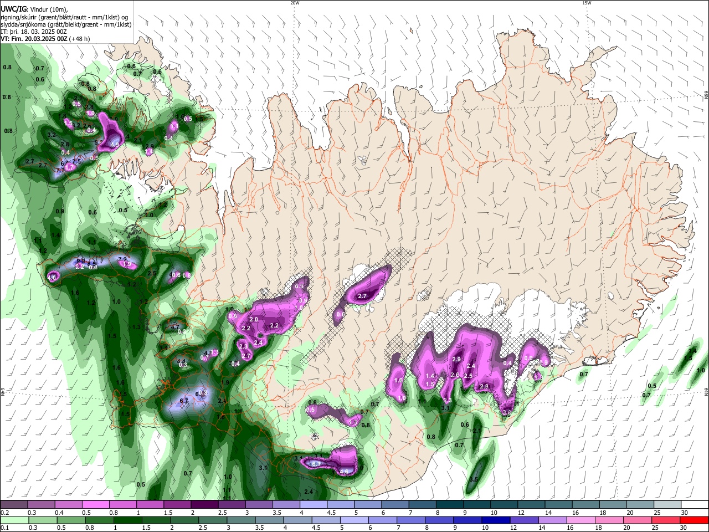Click the 4.1 value near Reykjavík area
The image size is (709, 532).
click(209, 352)
